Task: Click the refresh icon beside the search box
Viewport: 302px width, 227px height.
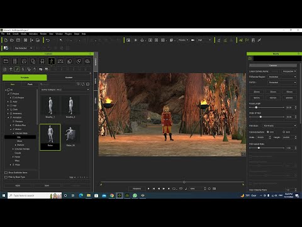Action: (x=83, y=84)
